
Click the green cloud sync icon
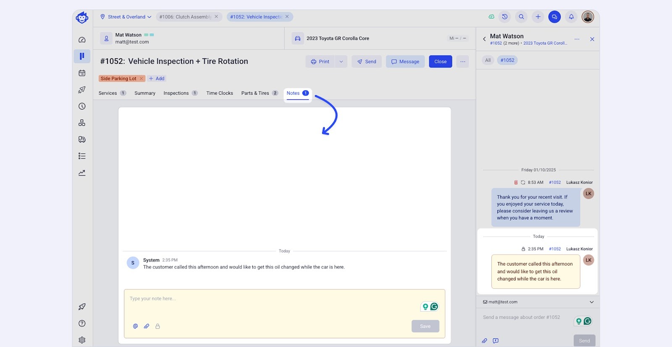[x=491, y=17]
